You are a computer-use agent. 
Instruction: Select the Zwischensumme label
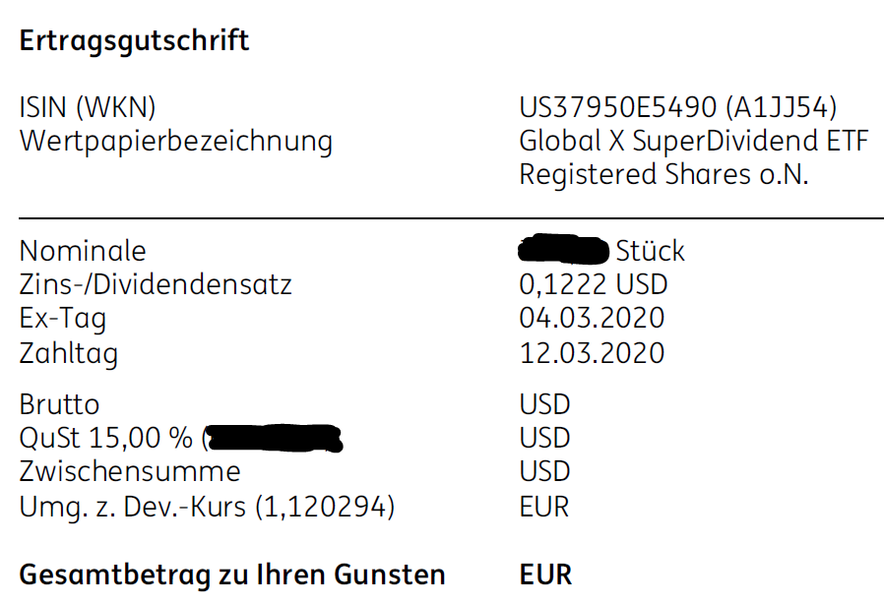click(x=130, y=471)
